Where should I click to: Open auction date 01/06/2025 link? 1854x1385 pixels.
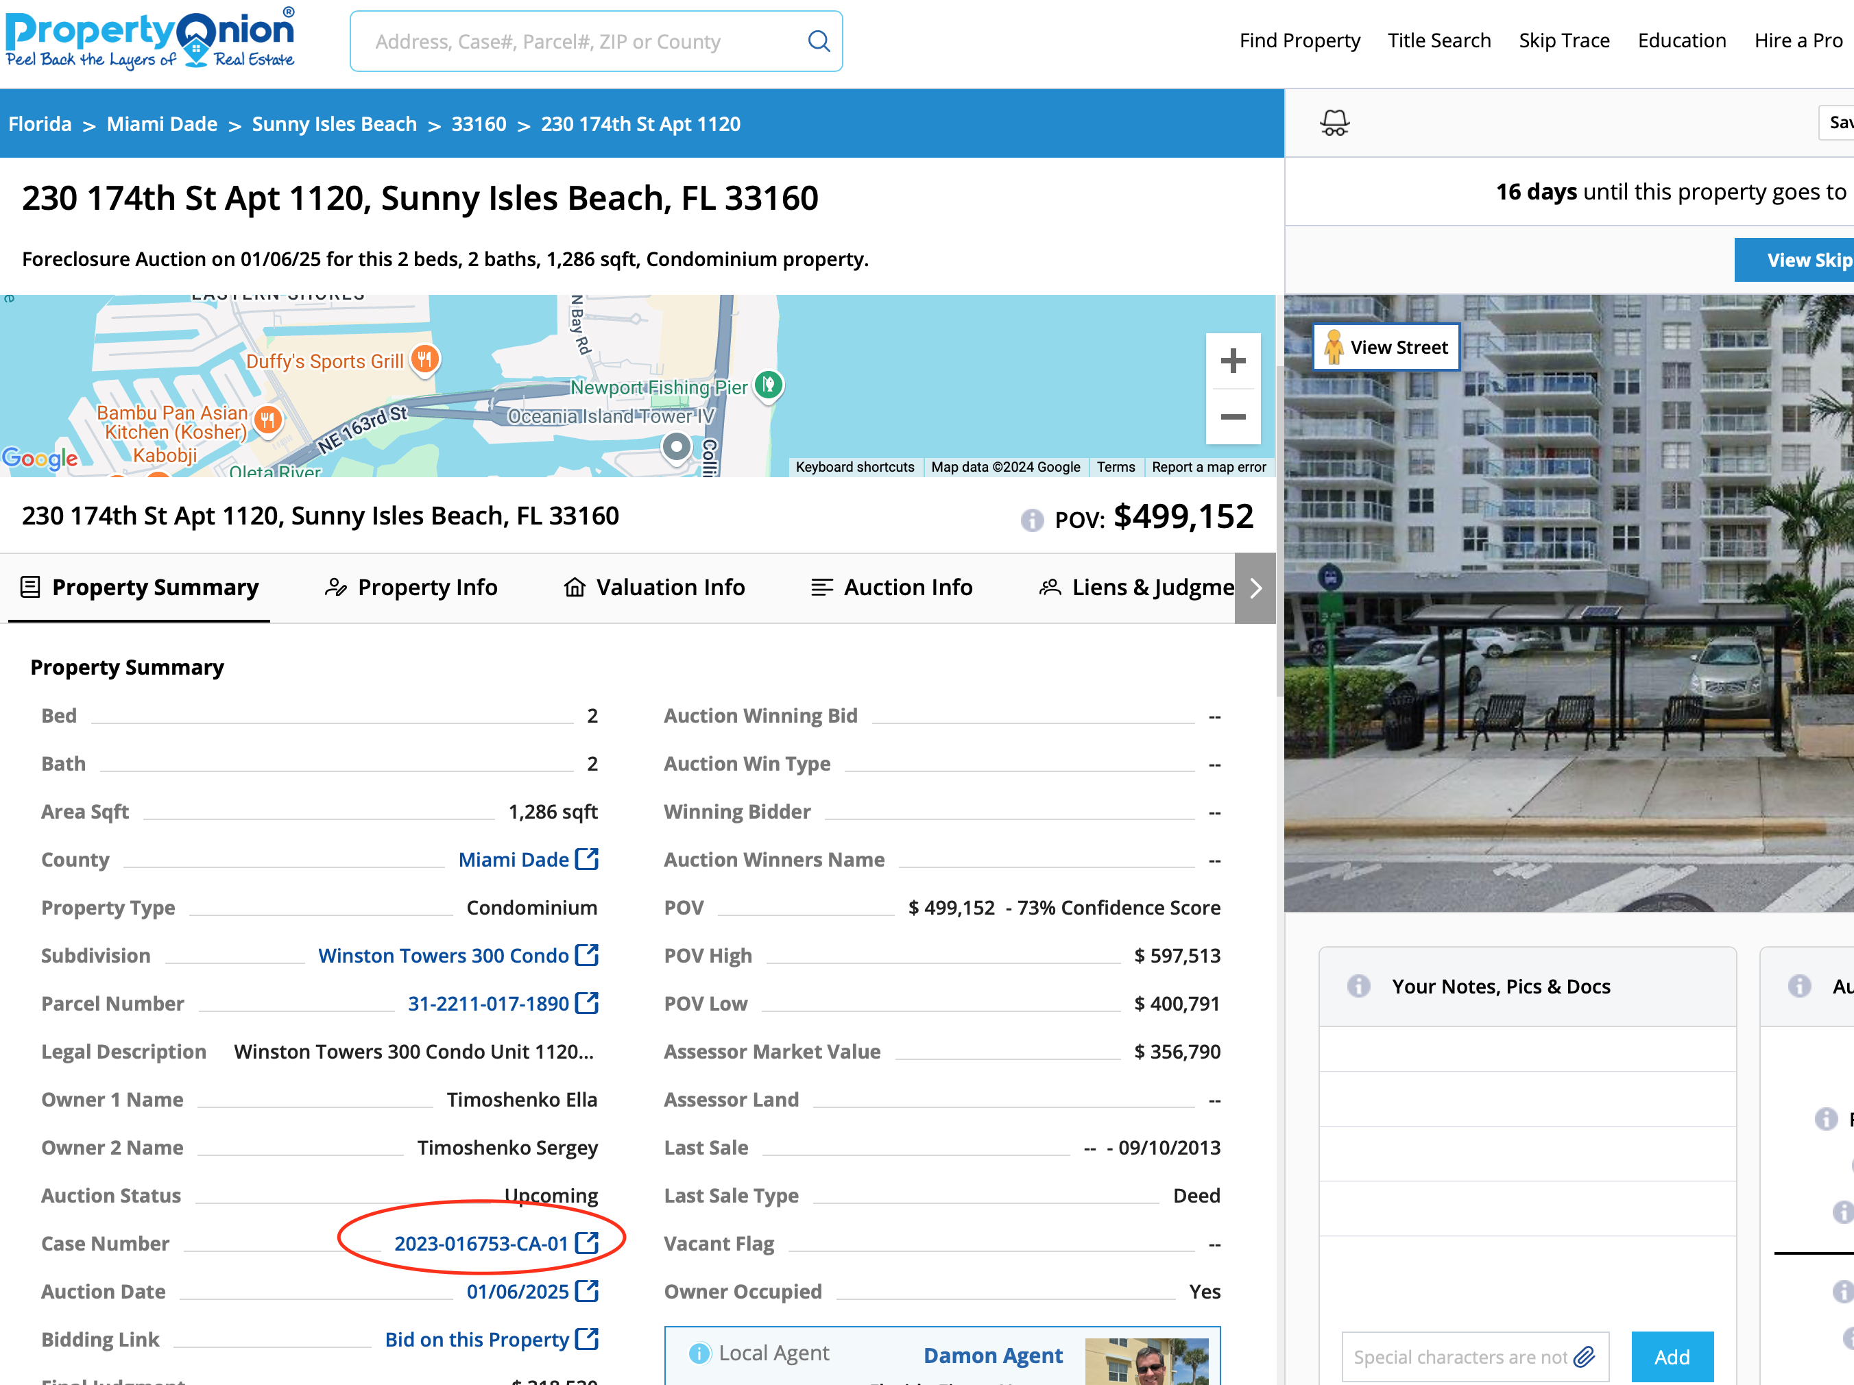pyautogui.click(x=517, y=1291)
